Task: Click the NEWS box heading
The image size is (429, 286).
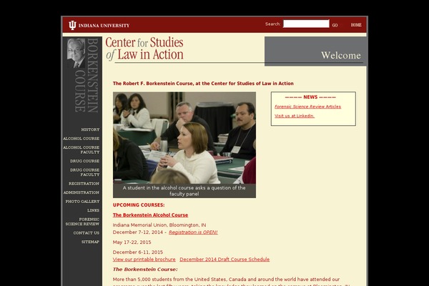Action: 310,97
